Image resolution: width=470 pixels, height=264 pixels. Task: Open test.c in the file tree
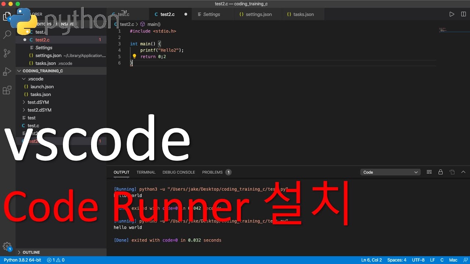pyautogui.click(x=61, y=125)
